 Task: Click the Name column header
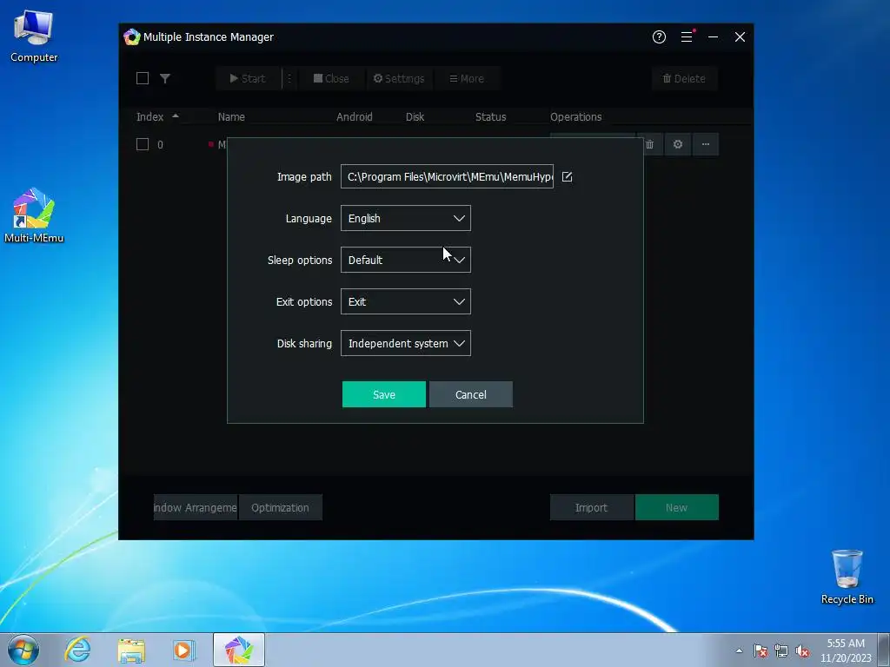pos(231,117)
